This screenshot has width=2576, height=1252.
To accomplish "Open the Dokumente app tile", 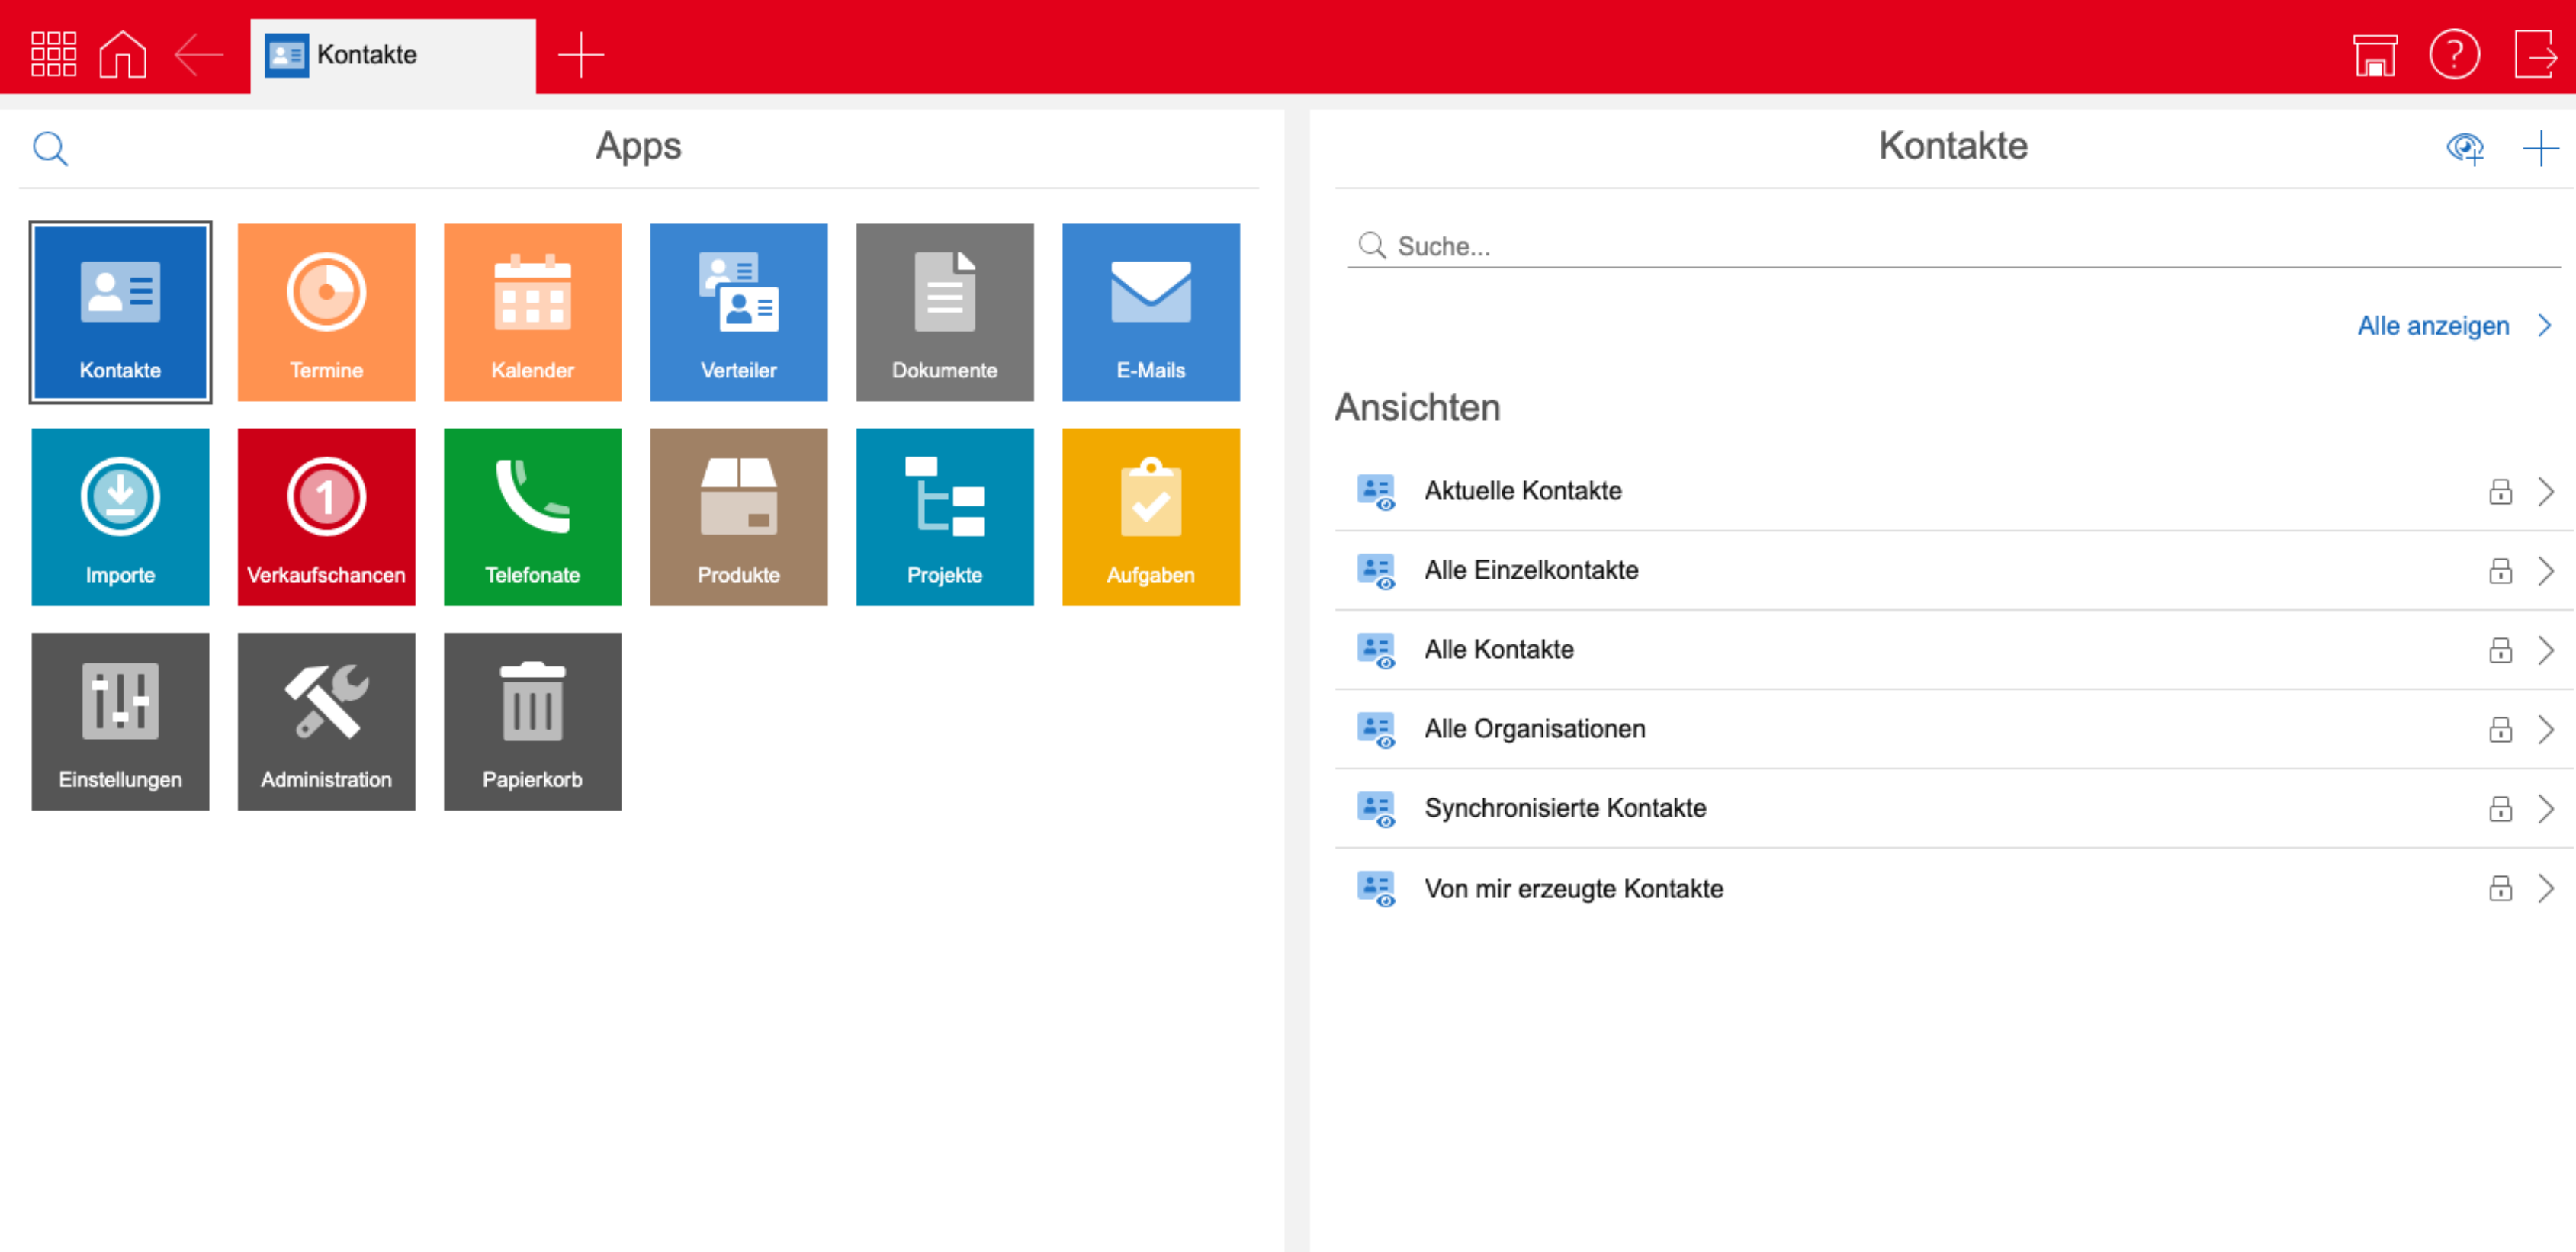I will [x=944, y=312].
